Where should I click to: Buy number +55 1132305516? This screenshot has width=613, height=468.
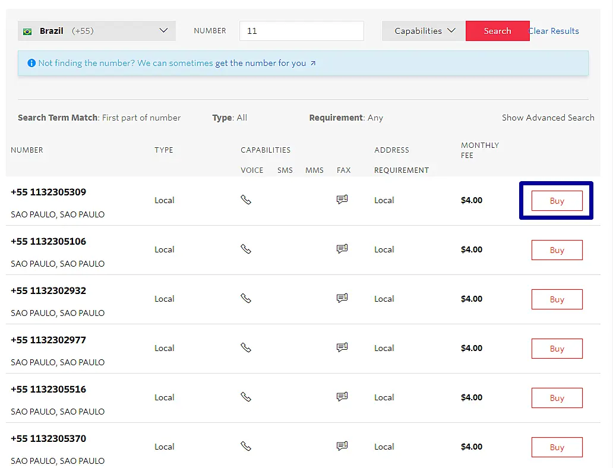pos(557,398)
